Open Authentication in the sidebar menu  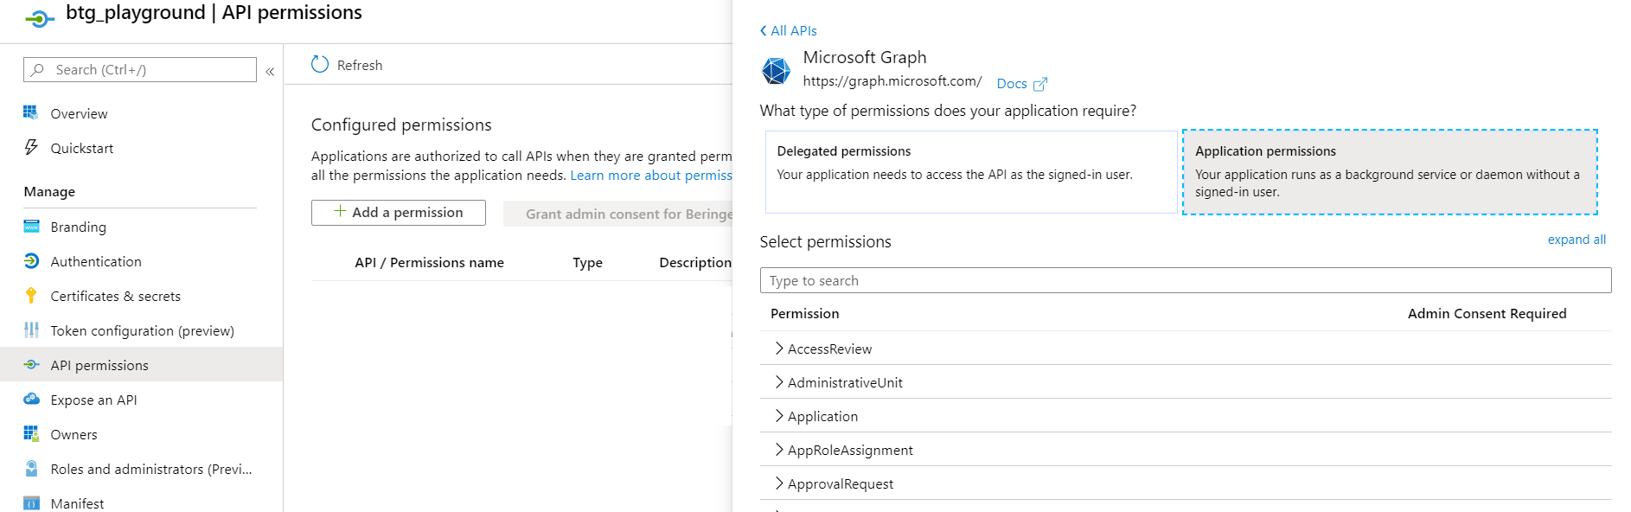pos(96,261)
